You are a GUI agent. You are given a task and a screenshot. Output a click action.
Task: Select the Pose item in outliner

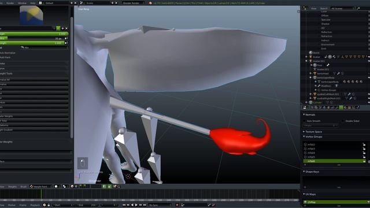320,65
